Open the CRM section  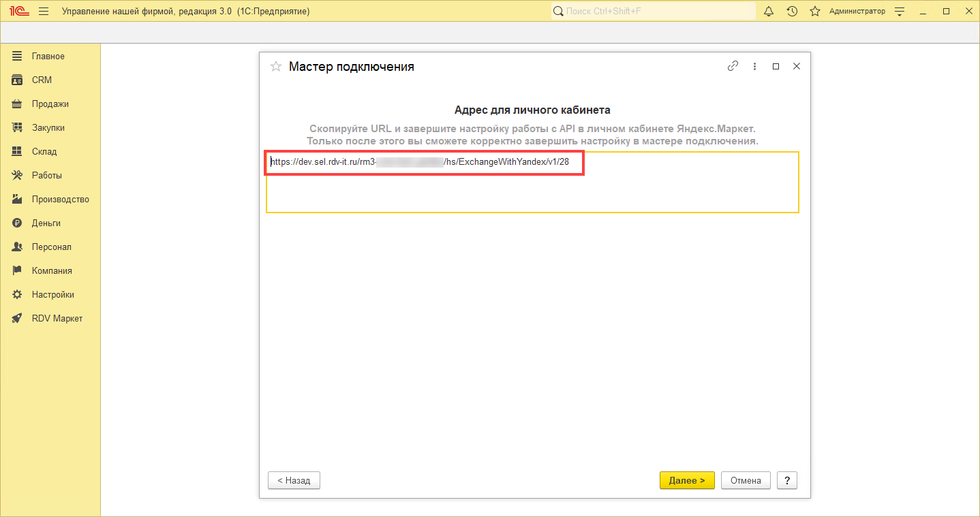pyautogui.click(x=50, y=80)
